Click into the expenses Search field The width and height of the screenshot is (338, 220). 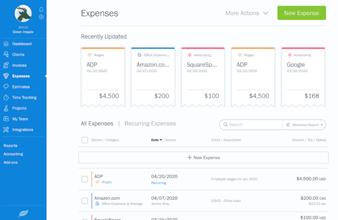tap(251, 125)
